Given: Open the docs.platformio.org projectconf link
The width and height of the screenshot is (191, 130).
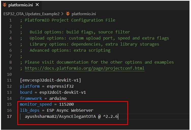Looking at the screenshot, I should [85, 68].
